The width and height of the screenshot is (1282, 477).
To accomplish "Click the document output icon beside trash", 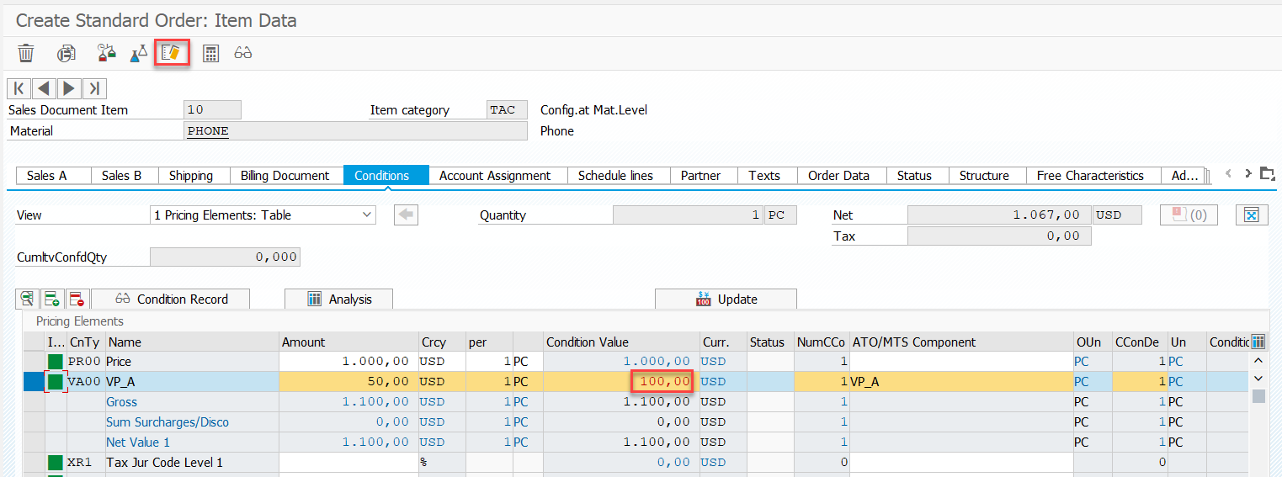I will (66, 53).
